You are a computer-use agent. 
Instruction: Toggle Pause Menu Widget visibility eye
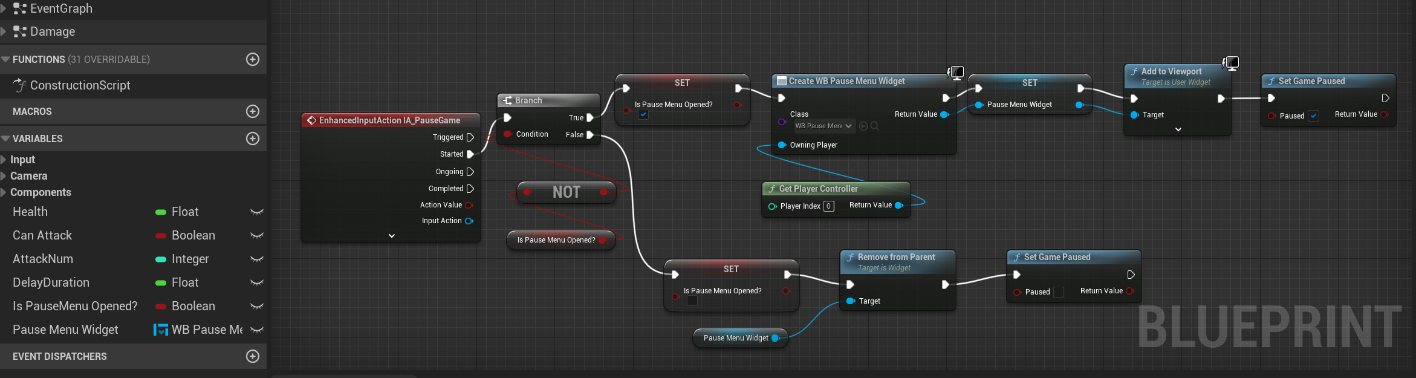(x=257, y=330)
